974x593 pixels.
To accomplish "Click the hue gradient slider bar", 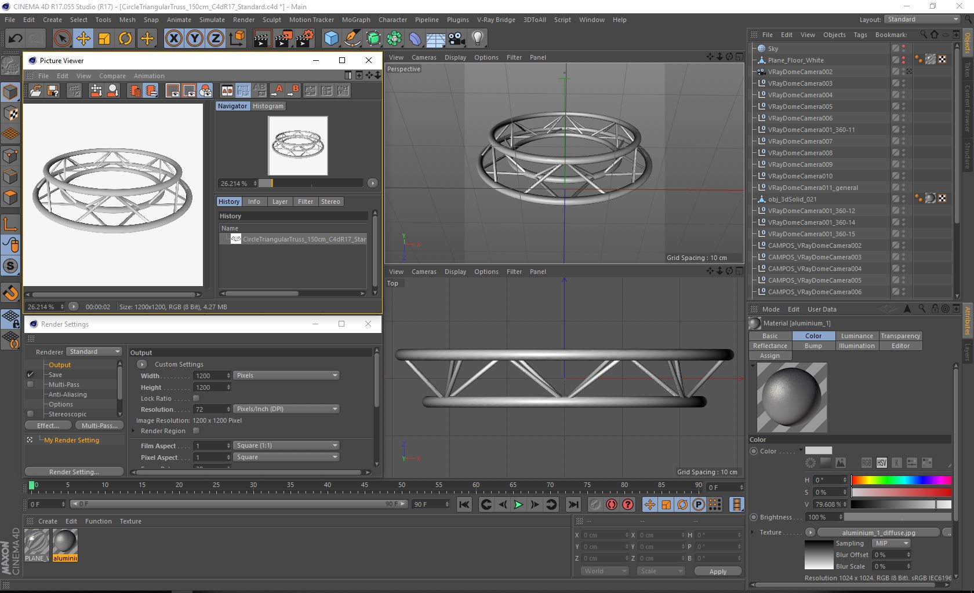I will (x=901, y=480).
